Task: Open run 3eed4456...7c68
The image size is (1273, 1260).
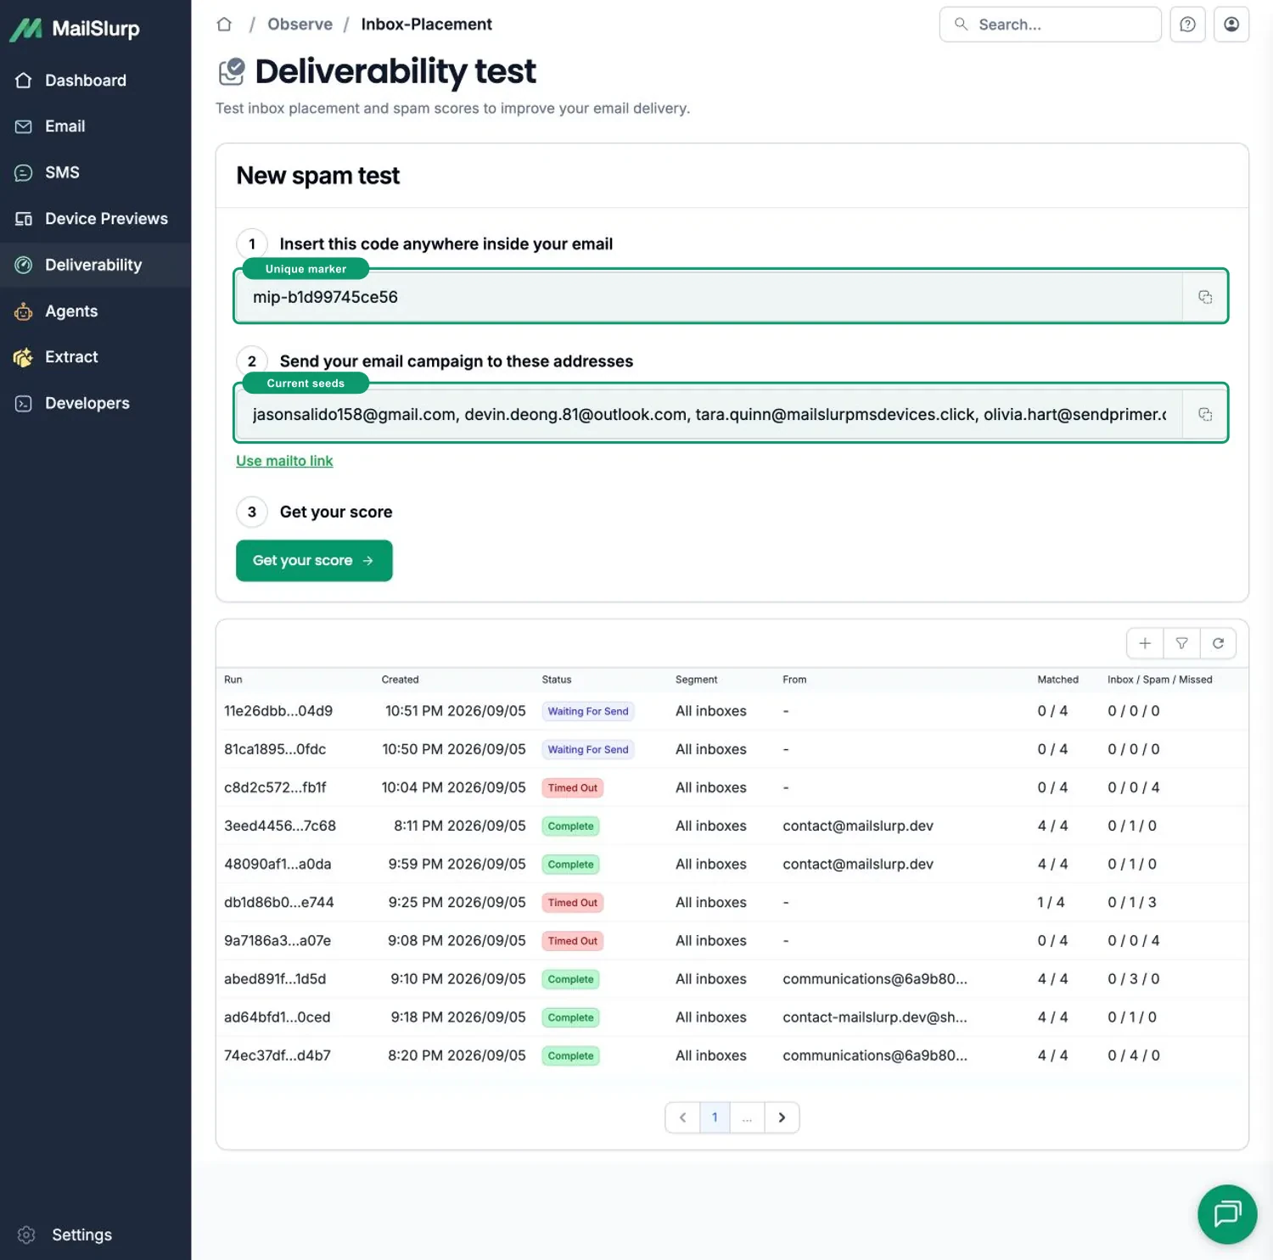Action: point(280,826)
